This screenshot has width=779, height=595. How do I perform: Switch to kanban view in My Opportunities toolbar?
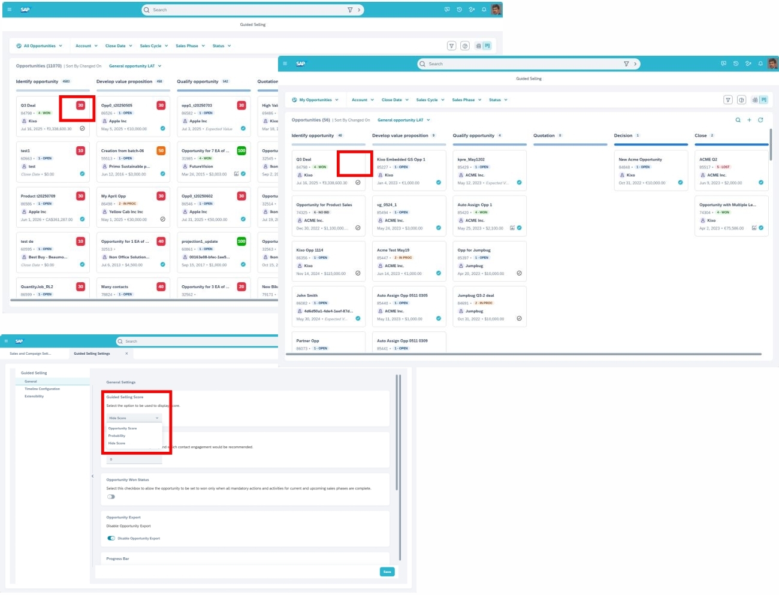764,100
